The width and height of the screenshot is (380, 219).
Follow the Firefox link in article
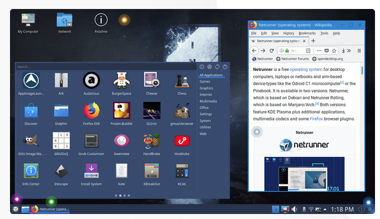click(316, 119)
